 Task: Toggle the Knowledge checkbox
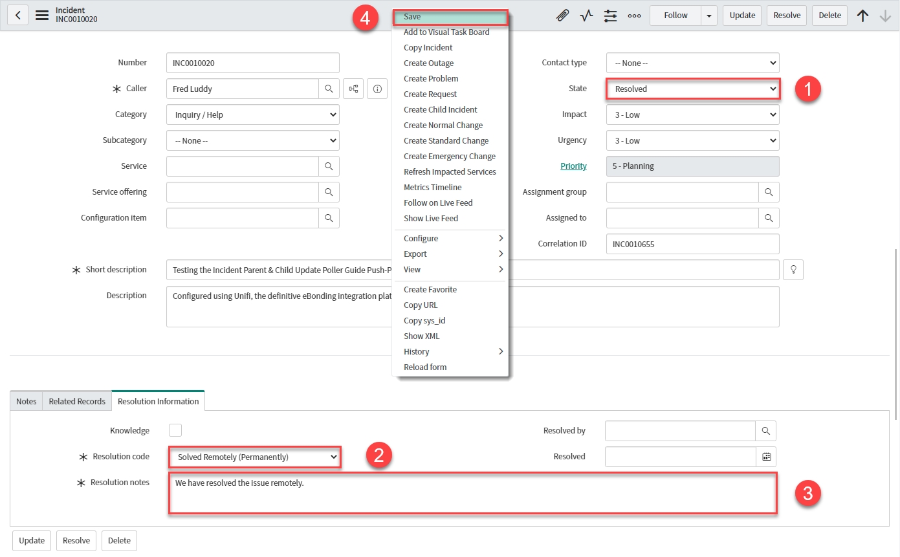point(175,430)
